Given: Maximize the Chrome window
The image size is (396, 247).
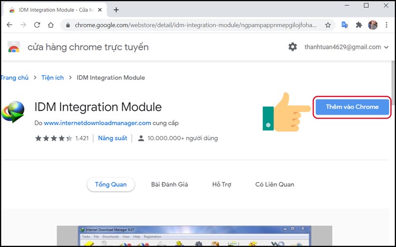Looking at the screenshot, I should (x=366, y=5).
